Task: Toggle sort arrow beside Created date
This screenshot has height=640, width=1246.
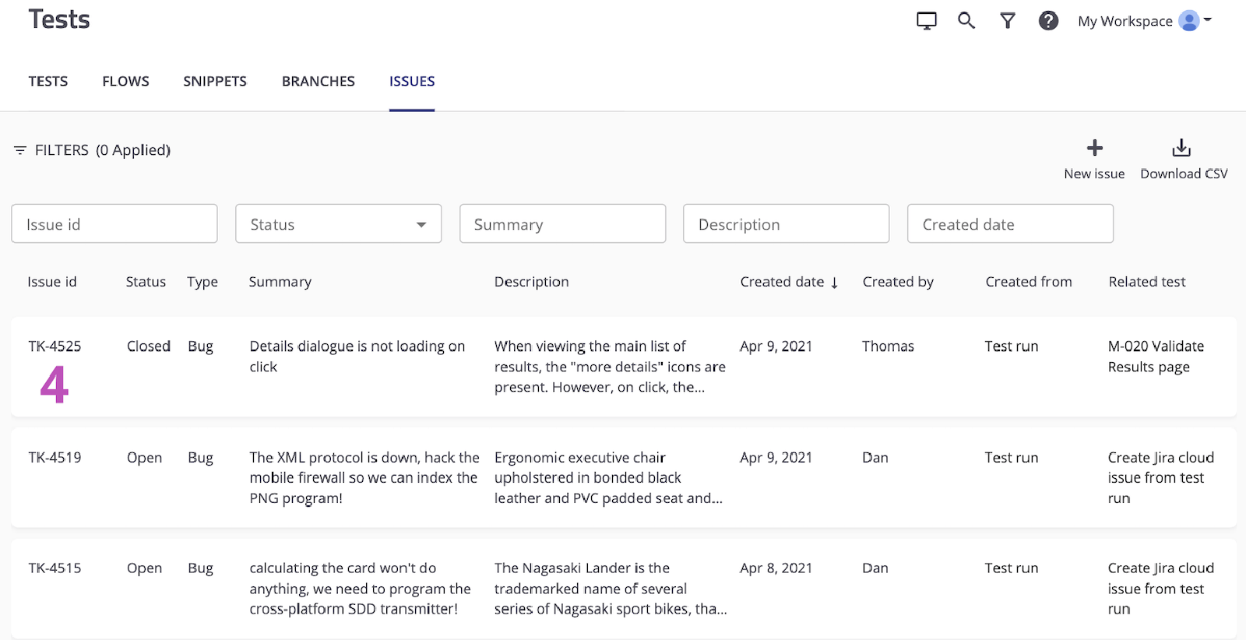Action: coord(834,283)
